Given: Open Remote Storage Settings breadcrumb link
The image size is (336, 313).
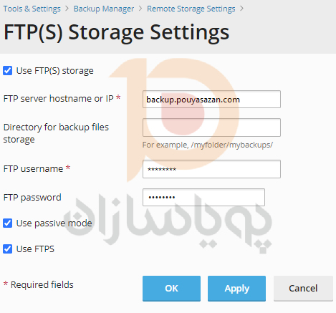Looking at the screenshot, I should coord(191,9).
